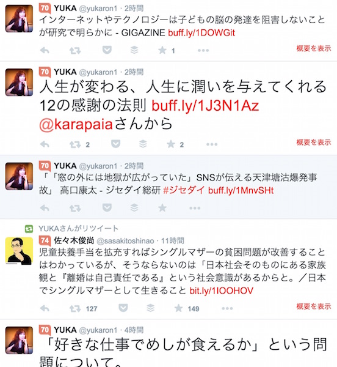Open the buff.ly/1DOWGit link
This screenshot has width=337, height=367.
[x=201, y=33]
